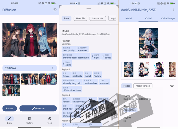Open the main generated three girls image
The width and height of the screenshot is (178, 129).
[30, 40]
